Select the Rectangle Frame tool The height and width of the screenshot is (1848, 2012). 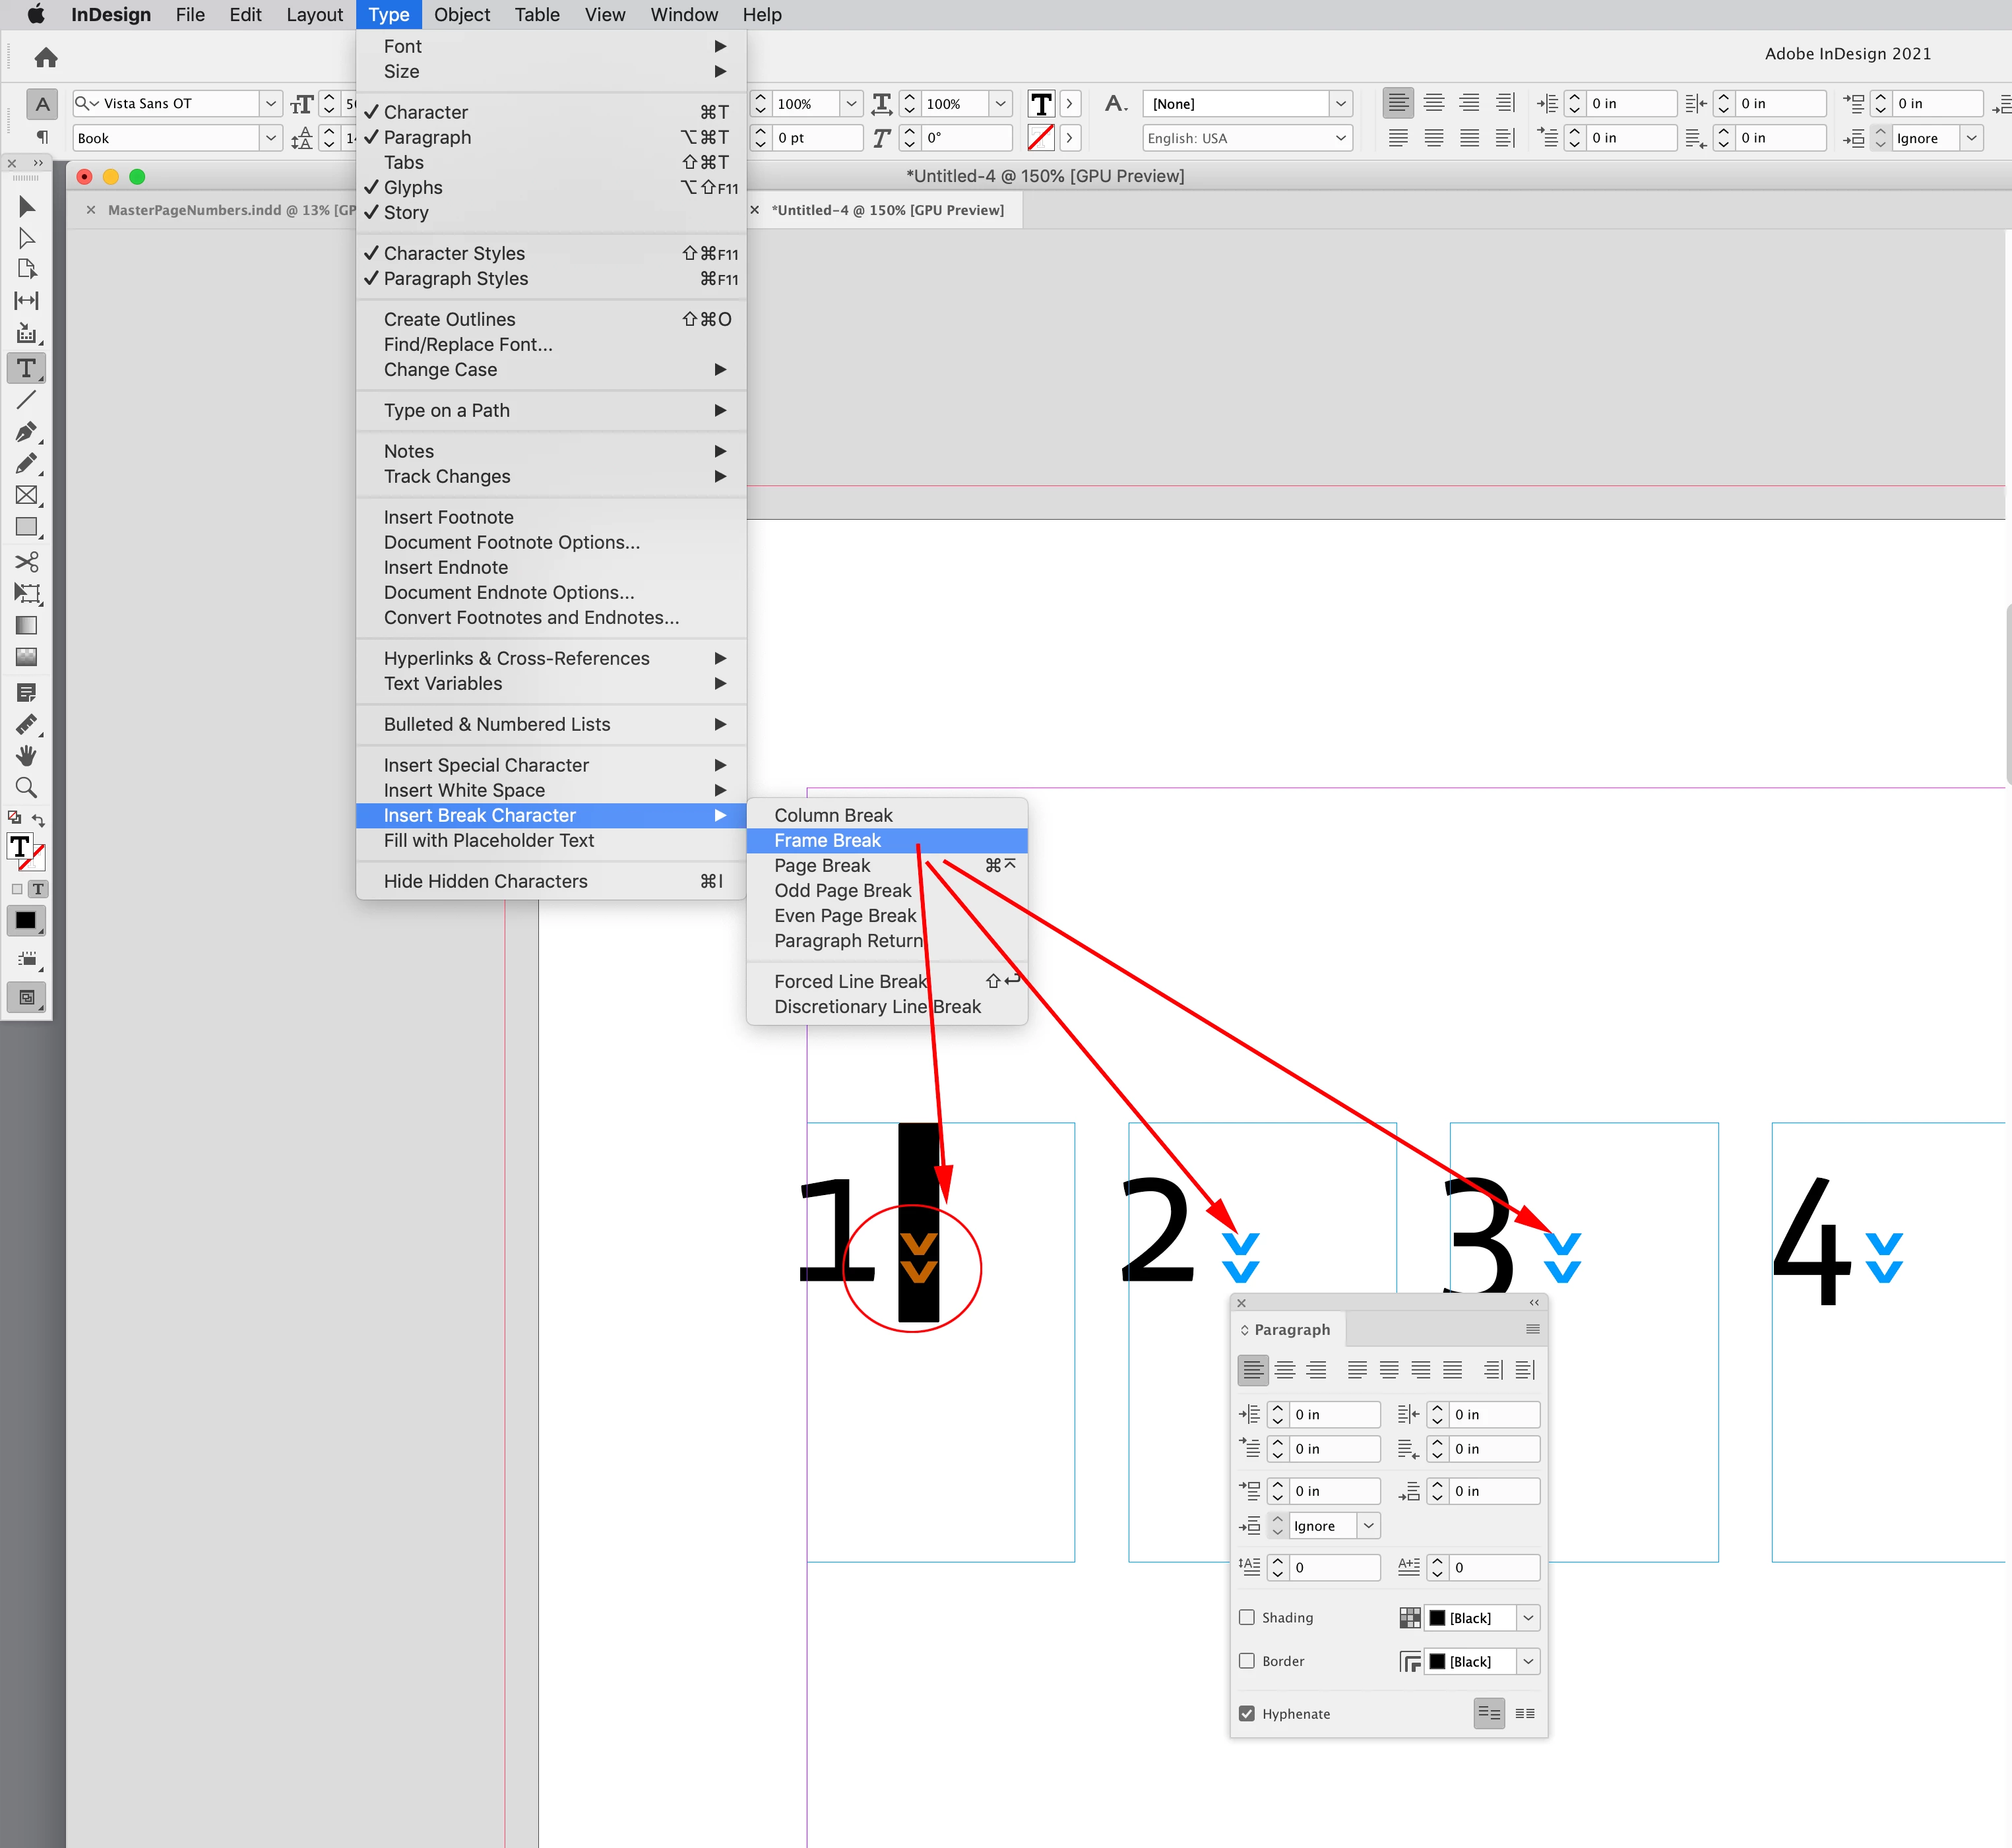coord(26,495)
